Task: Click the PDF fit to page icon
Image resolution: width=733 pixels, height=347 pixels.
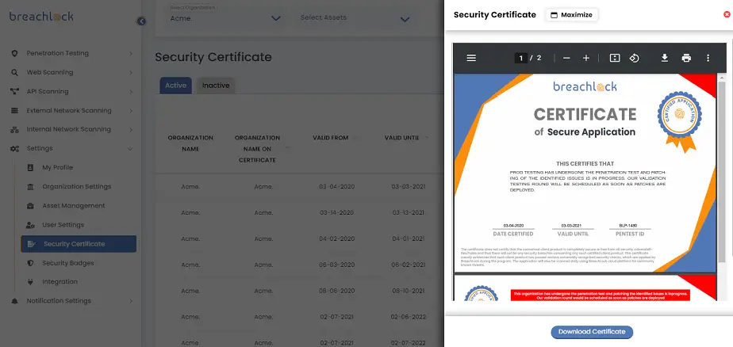Action: coord(615,58)
